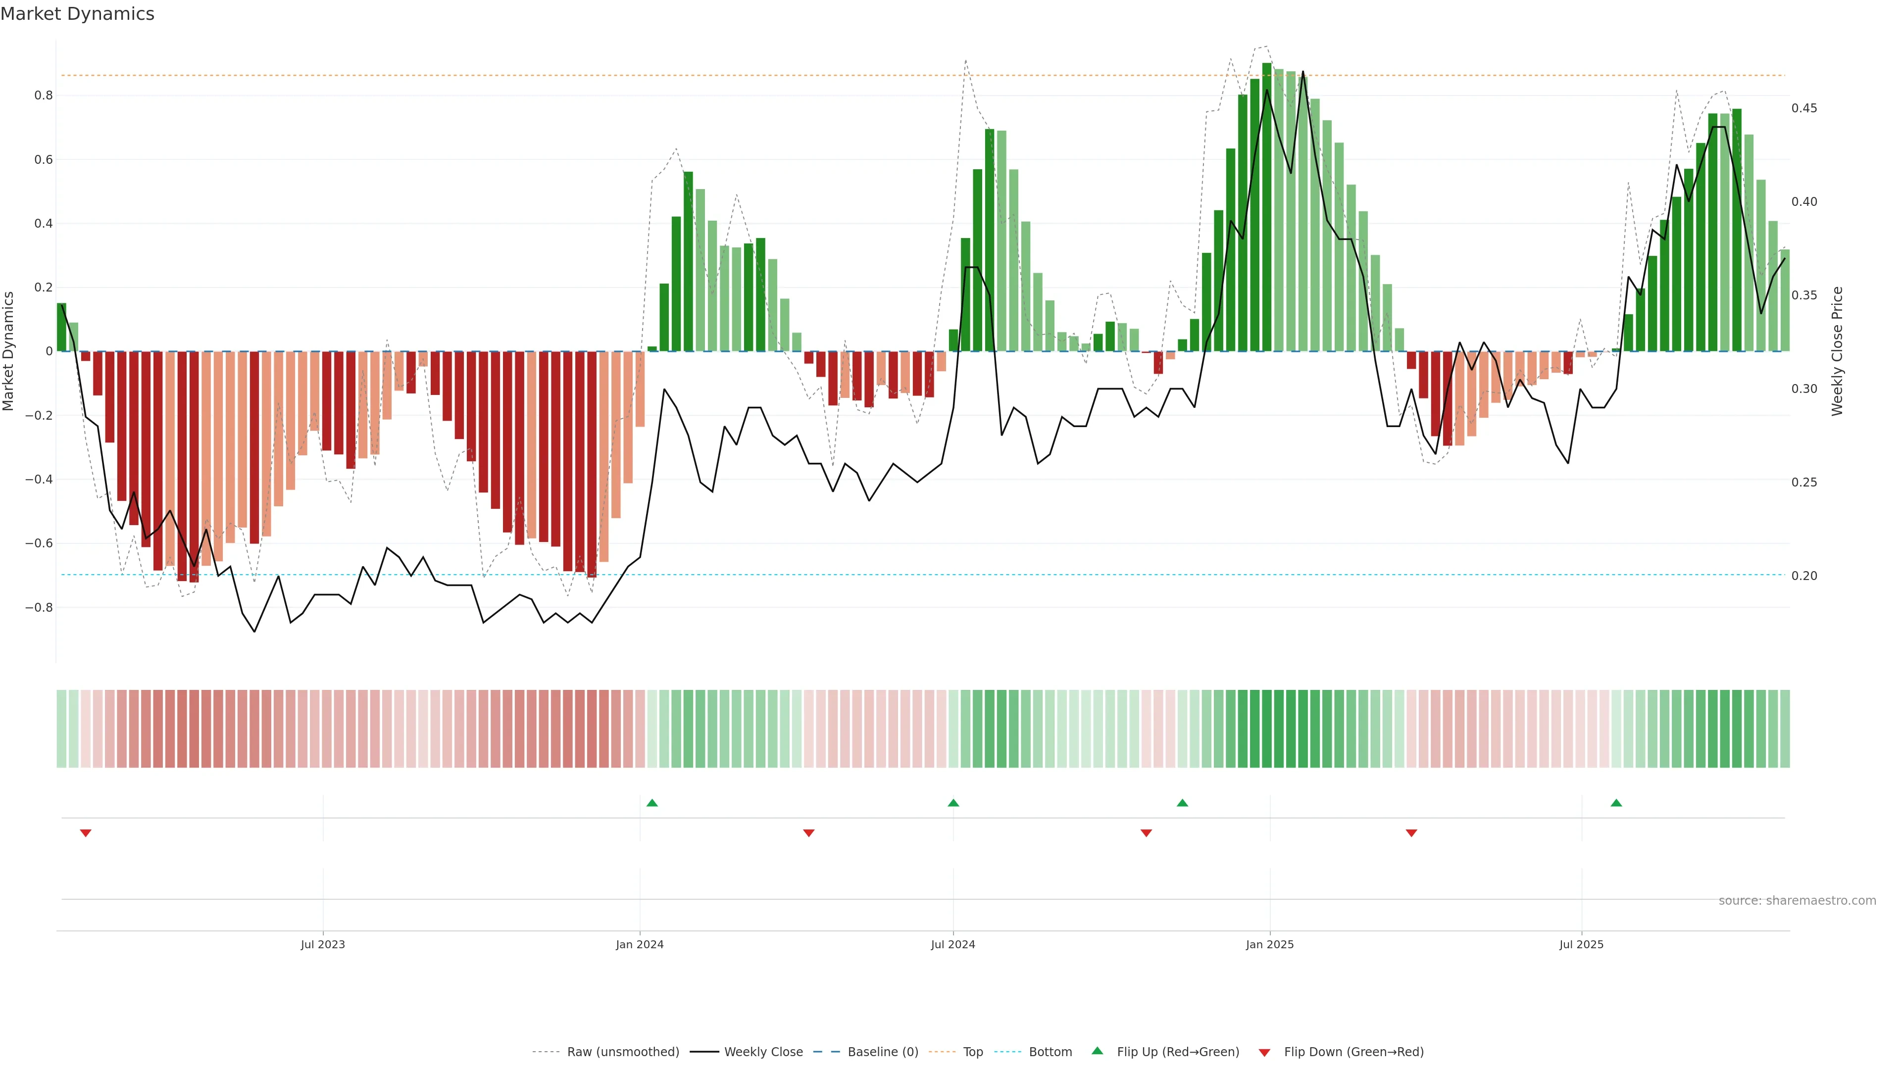1901x1069 pixels.
Task: Click the Weekly Close Price axis title
Action: (1838, 351)
